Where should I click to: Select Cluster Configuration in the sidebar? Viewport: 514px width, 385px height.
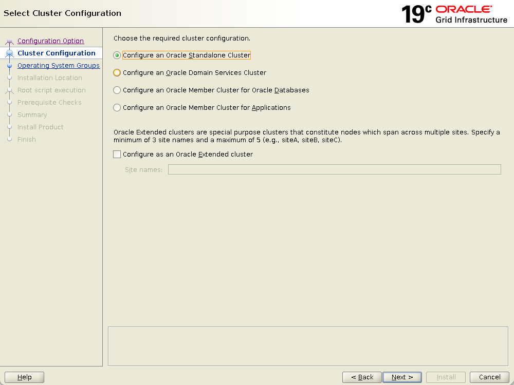(56, 53)
